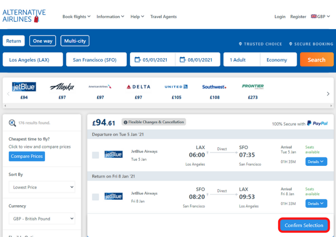336x237 pixels.
Task: Click the Secure Booking shield icon
Action: tap(291, 44)
